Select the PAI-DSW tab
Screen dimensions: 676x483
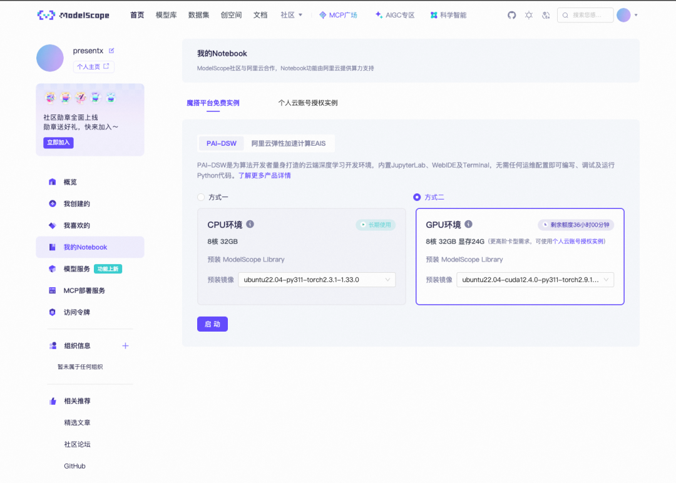coord(221,143)
